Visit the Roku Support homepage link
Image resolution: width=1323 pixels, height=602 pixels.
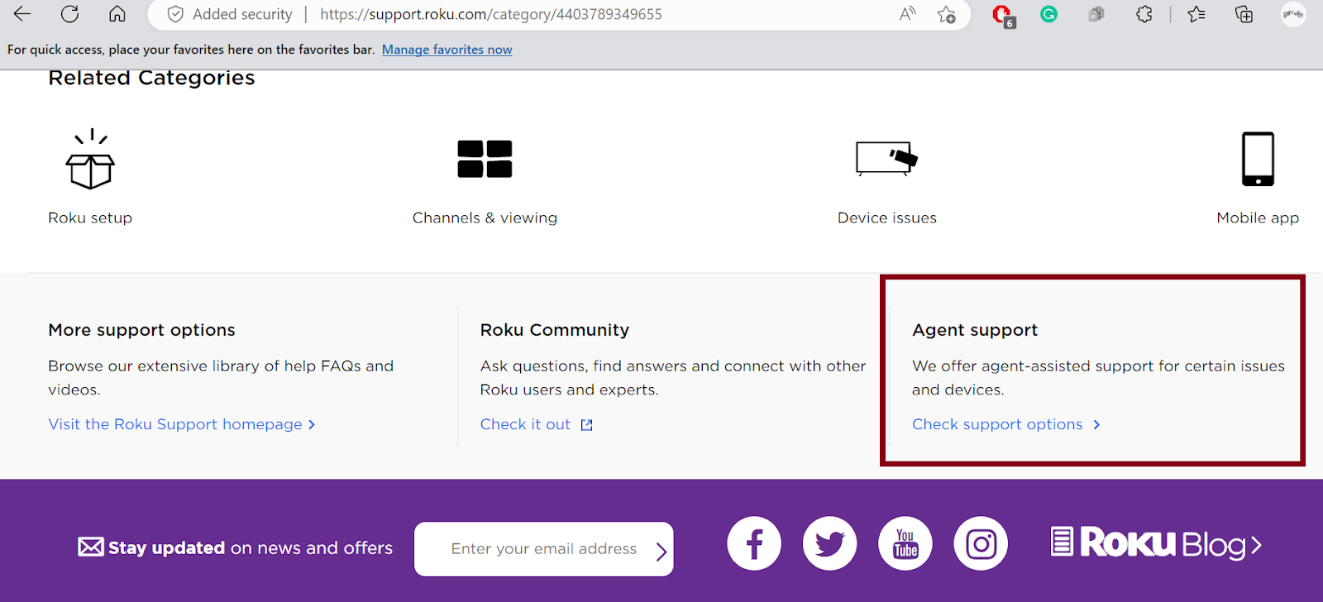[x=175, y=424]
